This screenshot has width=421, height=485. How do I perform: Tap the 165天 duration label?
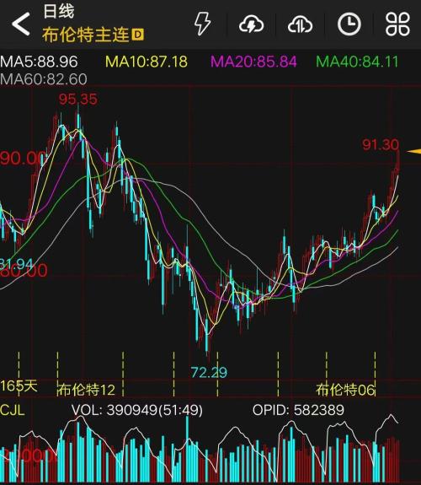pyautogui.click(x=19, y=386)
